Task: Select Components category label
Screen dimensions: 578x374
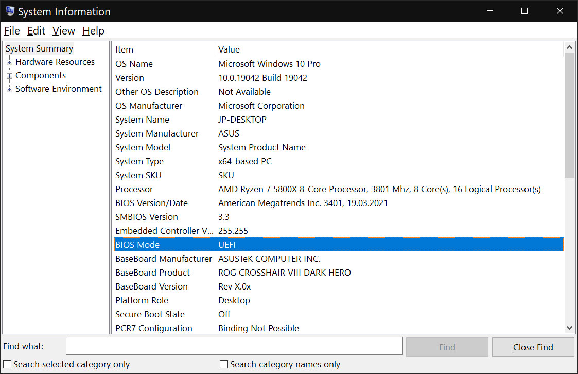Action: [x=41, y=75]
